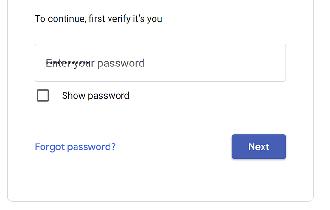Click the masked password dots
Viewport: 330px width, 210px height.
pyautogui.click(x=67, y=62)
